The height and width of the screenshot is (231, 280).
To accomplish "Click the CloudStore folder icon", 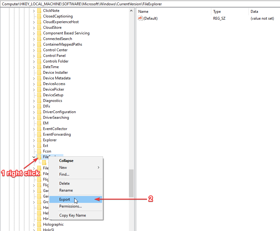I will click(39, 27).
